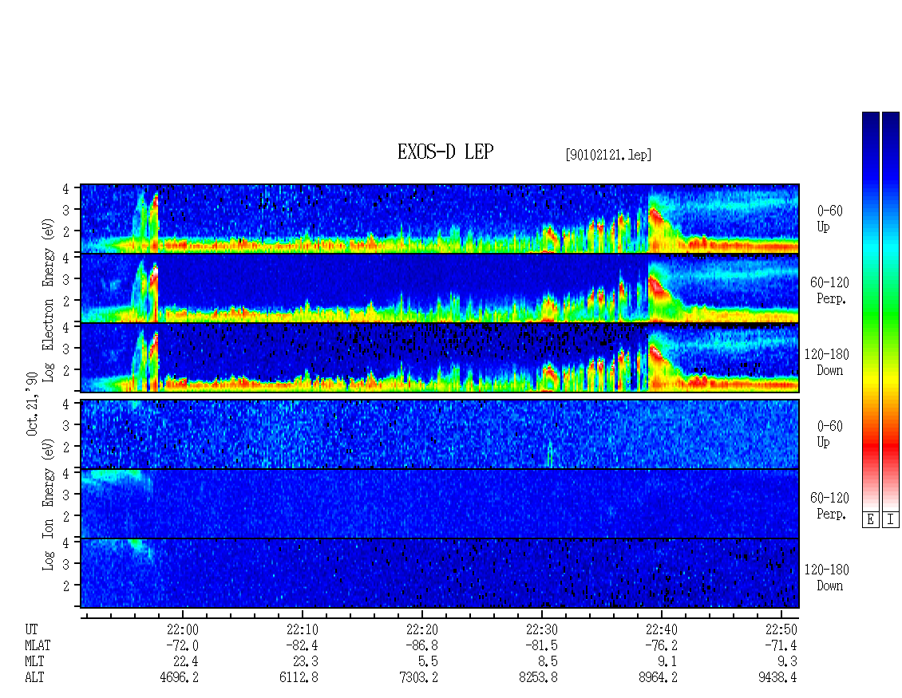
Task: Click the altitude value 6112.8
Action: (299, 677)
